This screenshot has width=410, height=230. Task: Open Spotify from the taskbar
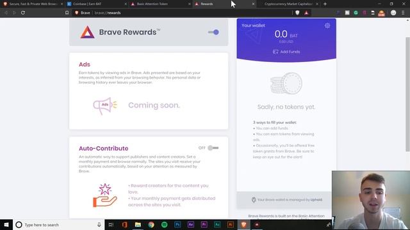click(164, 224)
